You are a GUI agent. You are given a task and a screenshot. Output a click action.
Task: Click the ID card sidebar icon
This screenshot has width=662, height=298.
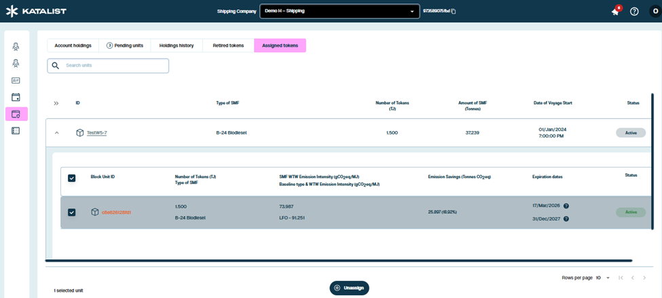click(x=16, y=80)
